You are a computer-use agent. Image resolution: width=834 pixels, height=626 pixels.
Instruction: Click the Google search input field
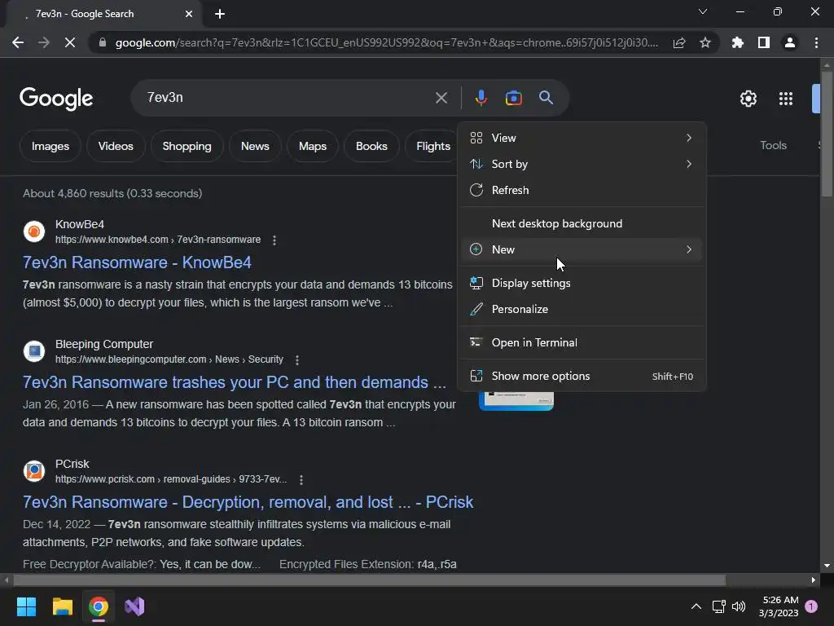[288, 98]
